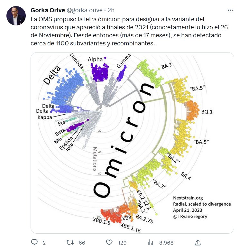Image resolution: width=240 pixels, height=251 pixels.
Task: Open the view analytics bar chart icon
Action: pyautogui.click(x=150, y=242)
